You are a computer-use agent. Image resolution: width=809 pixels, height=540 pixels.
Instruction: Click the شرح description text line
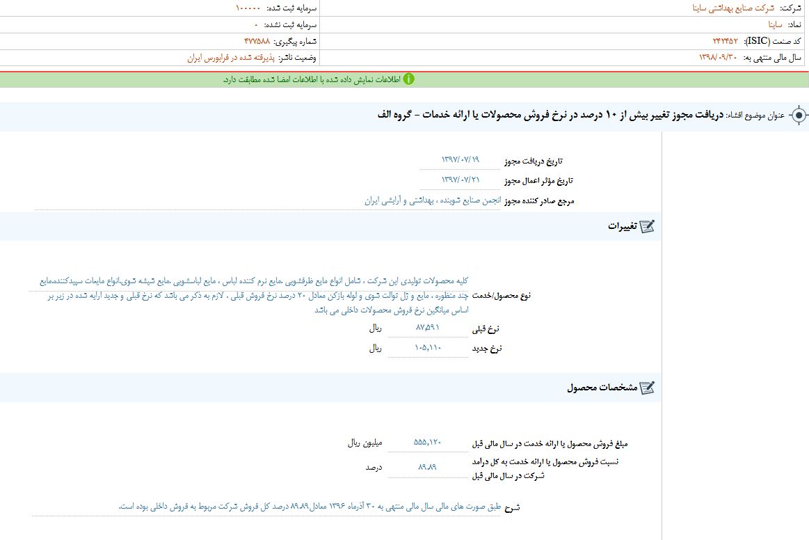click(x=310, y=507)
